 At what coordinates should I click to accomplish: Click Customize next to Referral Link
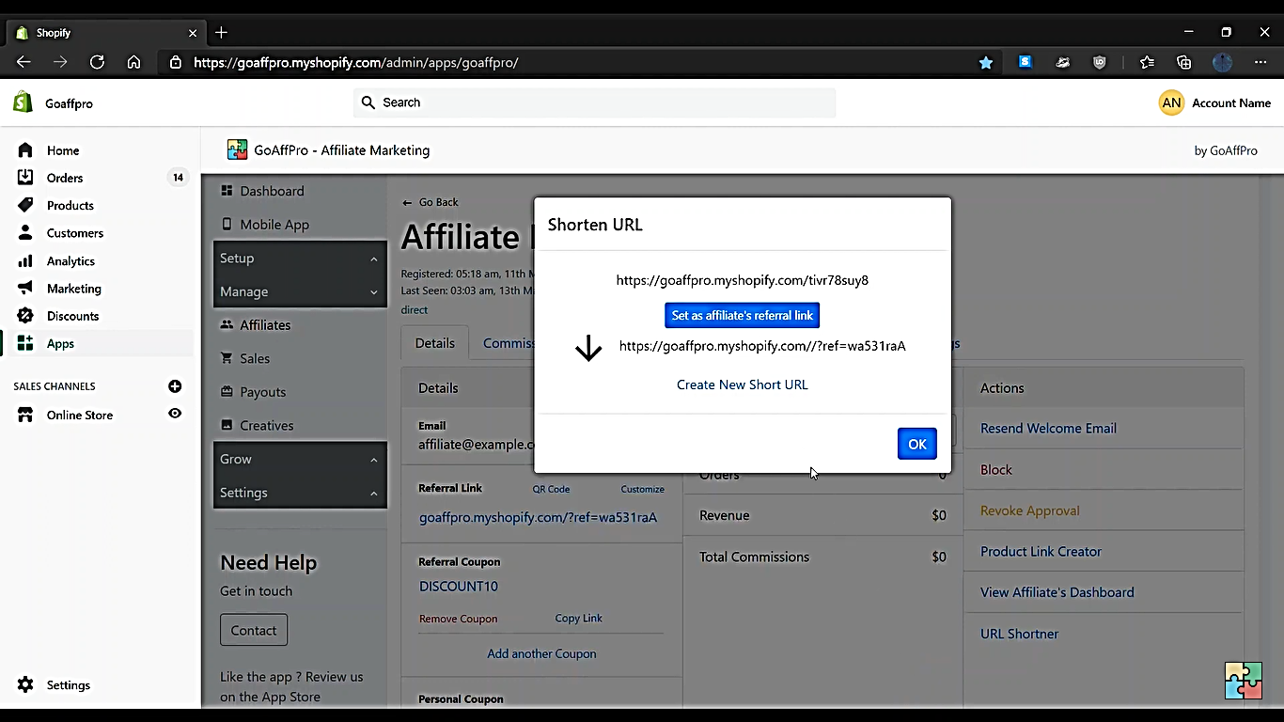(643, 489)
